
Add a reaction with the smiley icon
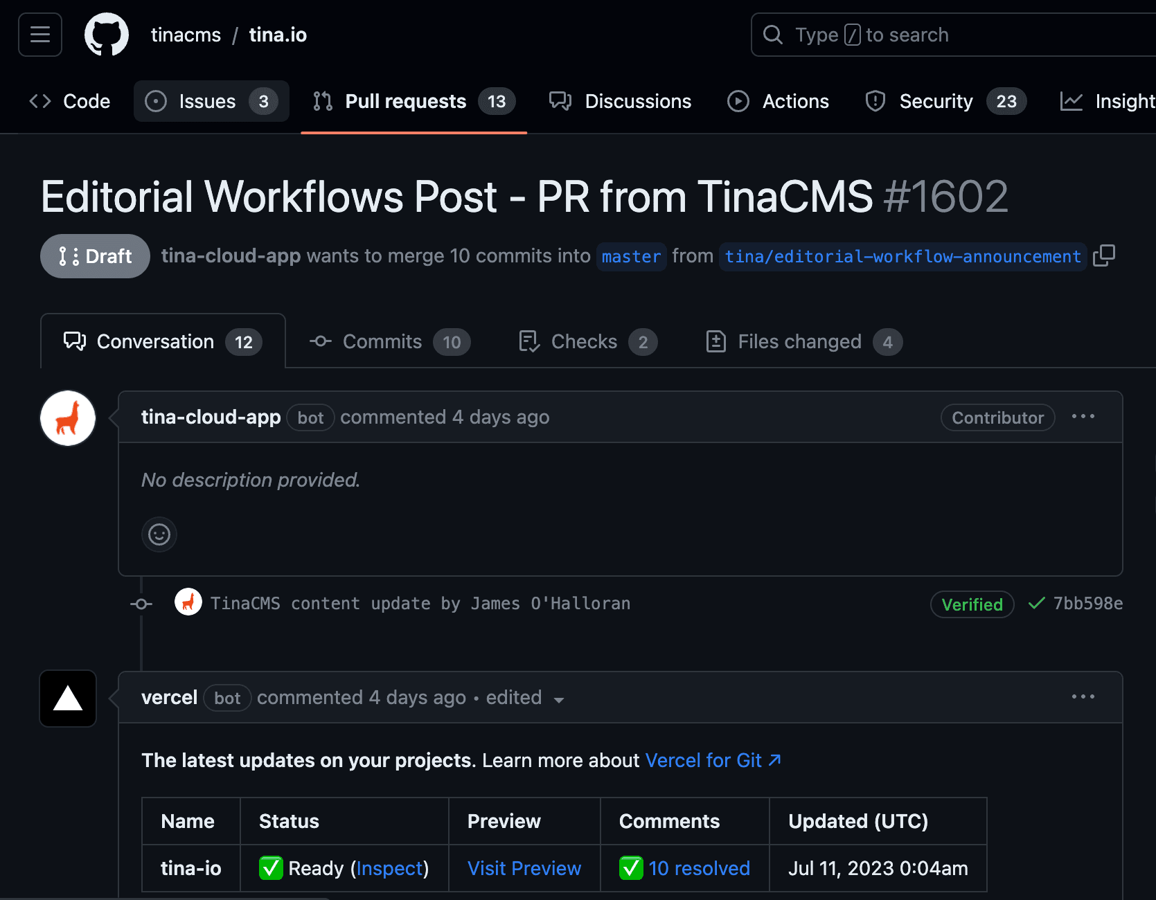coord(159,534)
